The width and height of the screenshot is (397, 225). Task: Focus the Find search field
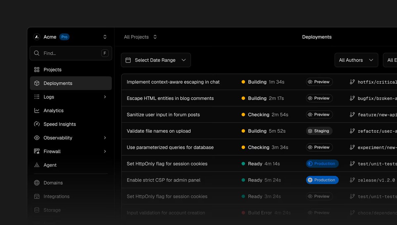tap(71, 53)
